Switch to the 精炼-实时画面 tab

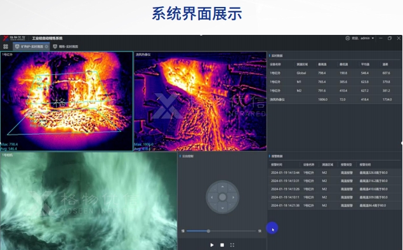click(x=65, y=46)
